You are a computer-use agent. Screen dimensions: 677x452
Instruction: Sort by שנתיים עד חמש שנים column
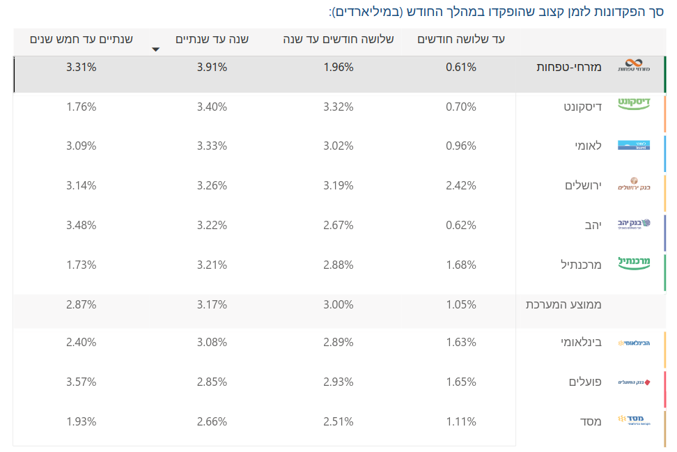[x=81, y=40]
